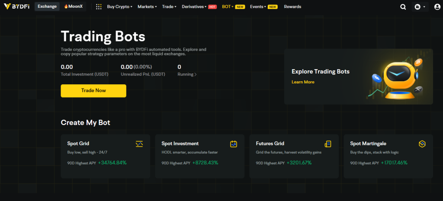The image size is (443, 201).
Task: Expand the Markets menu
Action: (x=147, y=6)
